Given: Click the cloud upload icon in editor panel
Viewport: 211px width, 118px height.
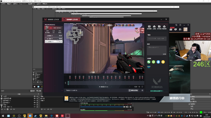Looking at the screenshot, I should (x=154, y=27).
